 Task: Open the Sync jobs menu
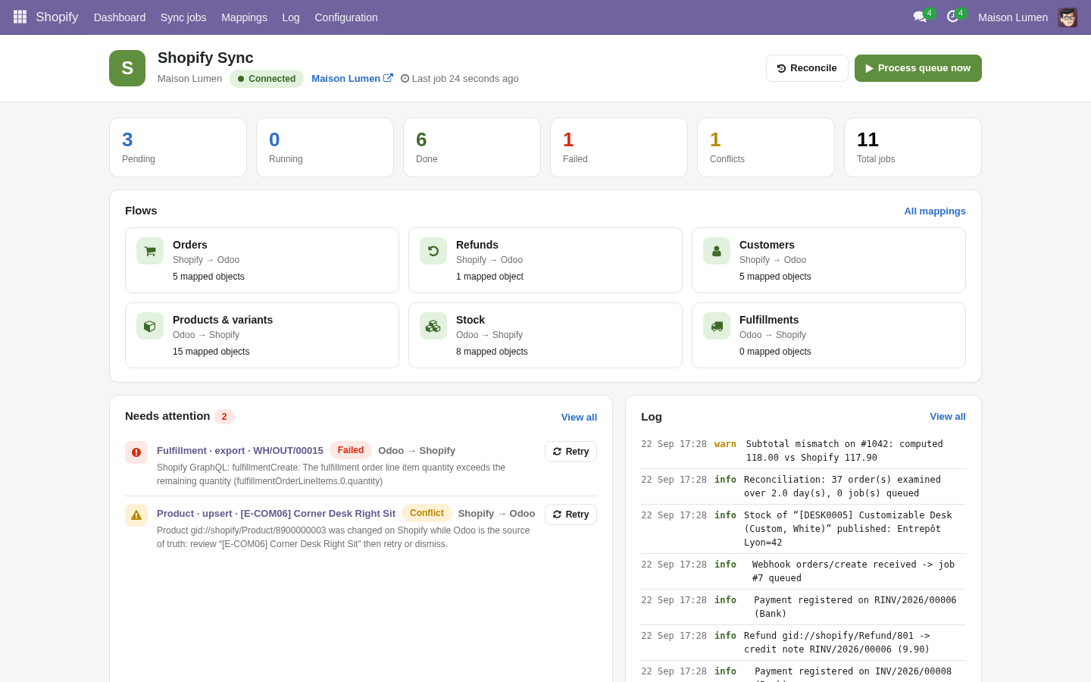point(183,17)
